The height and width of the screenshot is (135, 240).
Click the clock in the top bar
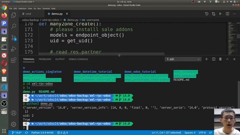click(124, 1)
